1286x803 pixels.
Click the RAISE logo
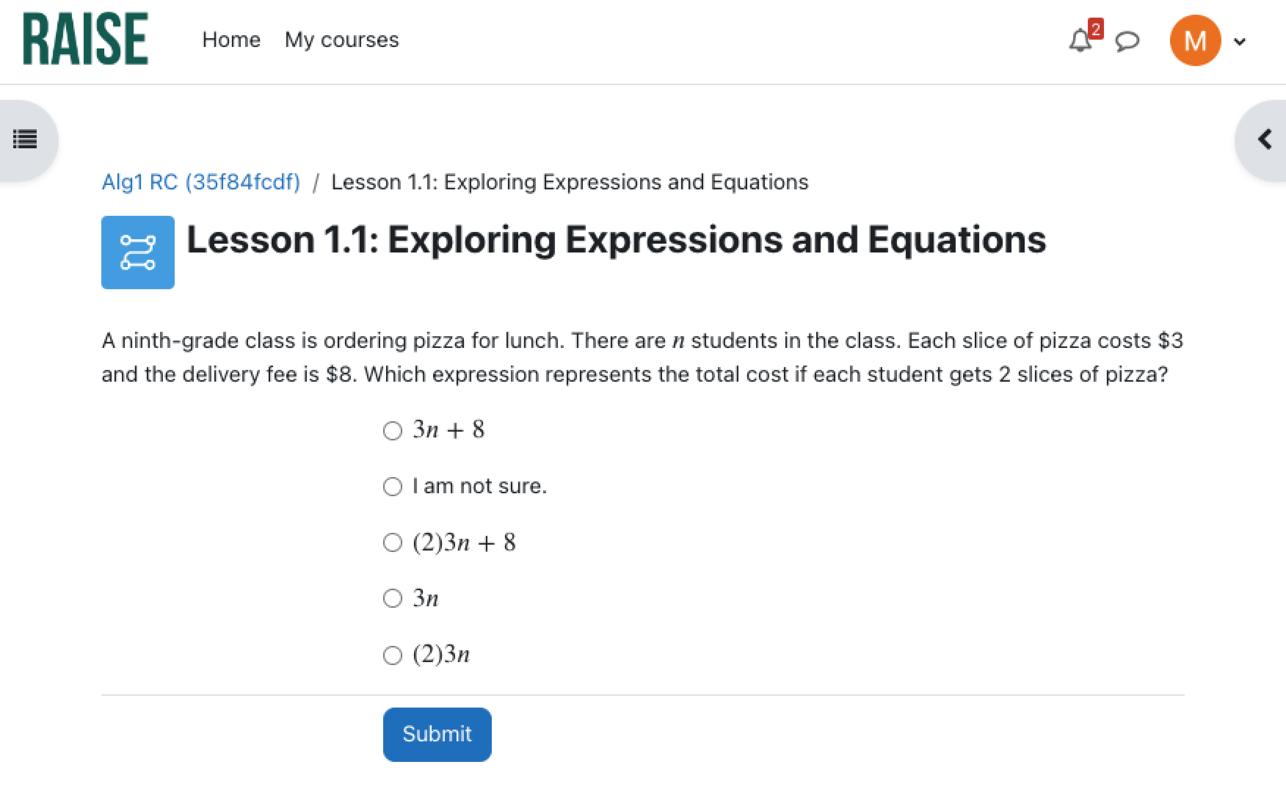86,39
